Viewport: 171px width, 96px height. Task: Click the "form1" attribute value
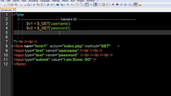(41, 46)
